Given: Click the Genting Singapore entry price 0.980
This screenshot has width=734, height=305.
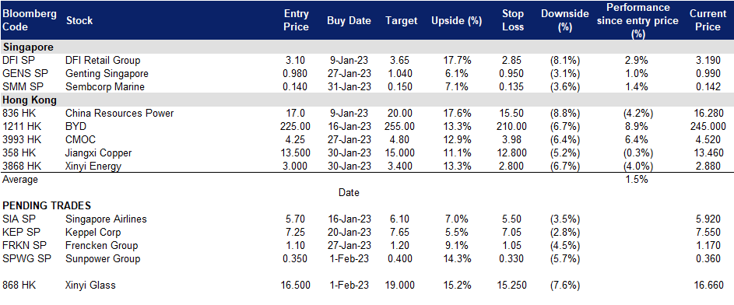Looking at the screenshot, I should coord(297,73).
